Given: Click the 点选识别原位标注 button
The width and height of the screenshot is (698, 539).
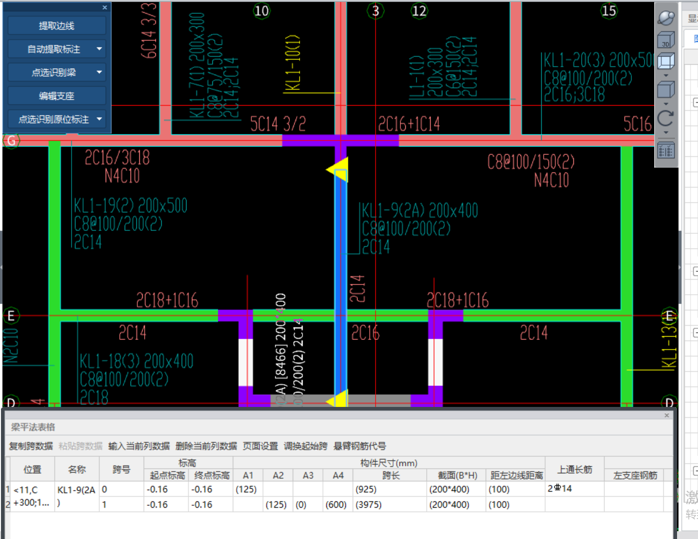Looking at the screenshot, I should coord(54,119).
